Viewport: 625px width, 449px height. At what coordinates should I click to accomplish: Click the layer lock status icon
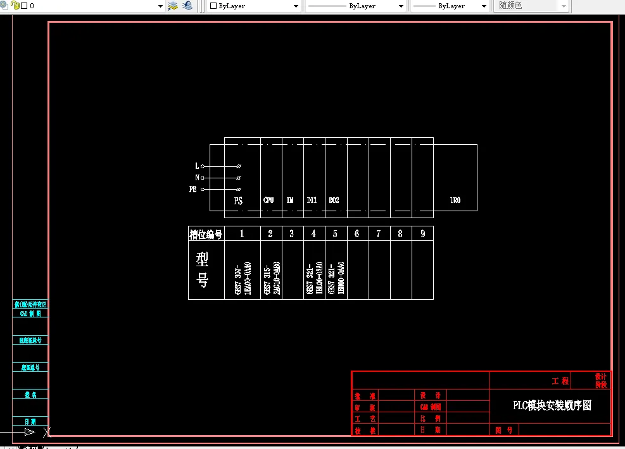15,5
